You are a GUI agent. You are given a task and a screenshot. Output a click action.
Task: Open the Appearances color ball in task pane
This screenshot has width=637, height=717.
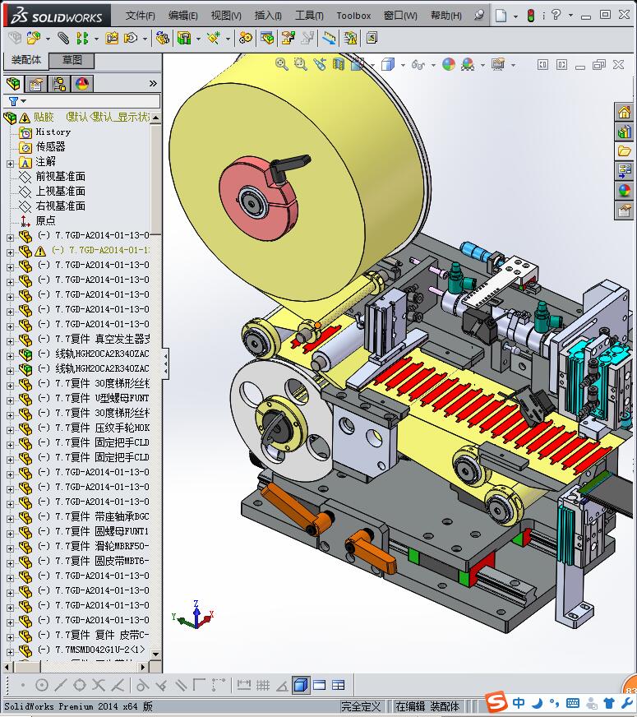pyautogui.click(x=624, y=191)
